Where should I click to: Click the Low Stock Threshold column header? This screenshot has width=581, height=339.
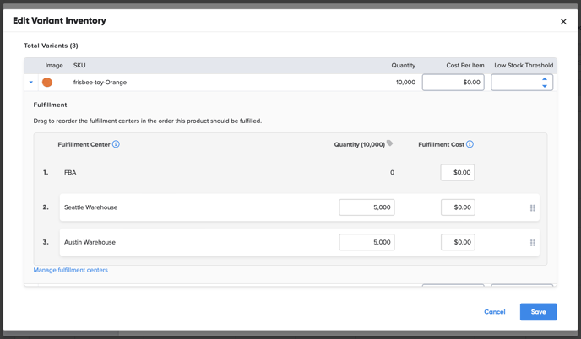pos(524,66)
